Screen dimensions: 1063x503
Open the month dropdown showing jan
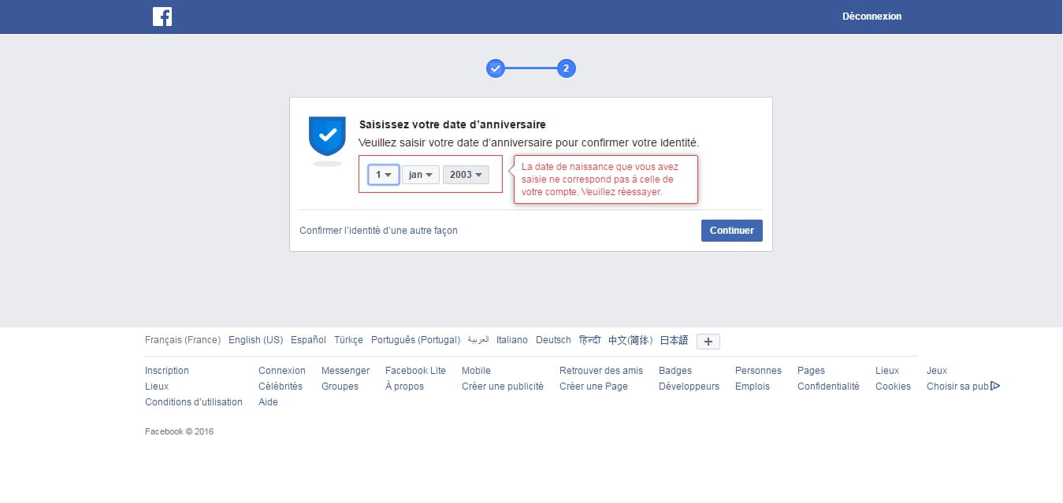click(x=421, y=175)
